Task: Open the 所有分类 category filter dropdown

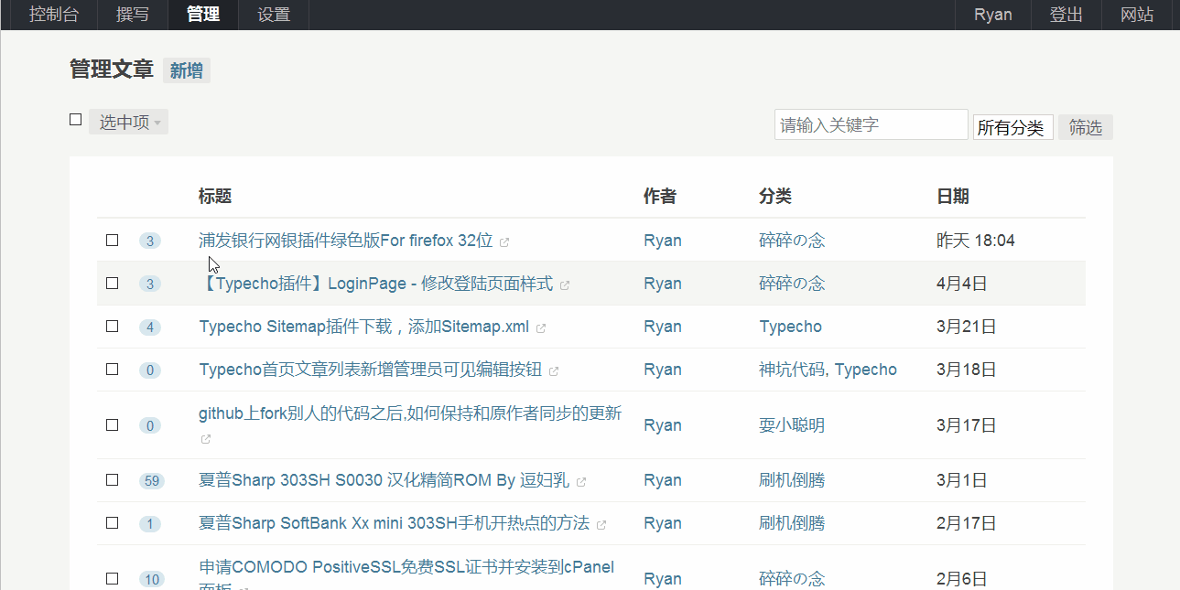Action: [x=1012, y=127]
